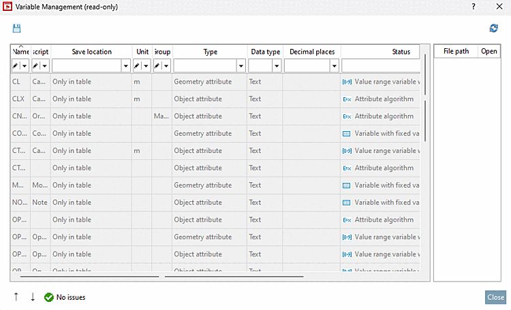Screen dimensions: 511x310
Task: Click the Status column header
Action: click(x=401, y=52)
